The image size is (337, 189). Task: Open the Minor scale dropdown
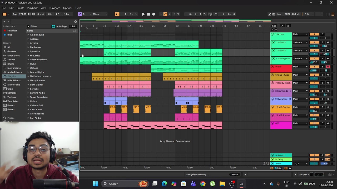click(x=100, y=14)
